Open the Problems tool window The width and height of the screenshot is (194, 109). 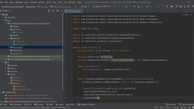(16, 104)
